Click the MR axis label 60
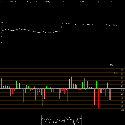Image resolution: width=125 pixels, height=125 pixels. click(x=122, y=78)
